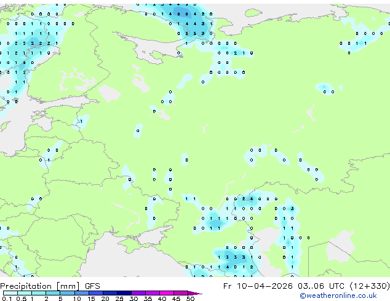This screenshot has height=301, width=390.
Task: Click the 20–25 mm legend color swatch
Action: (x=110, y=293)
